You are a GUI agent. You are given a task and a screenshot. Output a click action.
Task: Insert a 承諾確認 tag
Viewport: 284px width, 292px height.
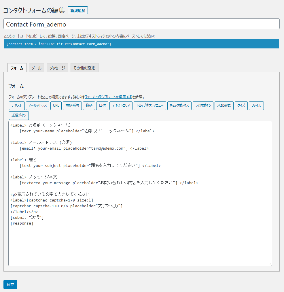click(x=224, y=106)
